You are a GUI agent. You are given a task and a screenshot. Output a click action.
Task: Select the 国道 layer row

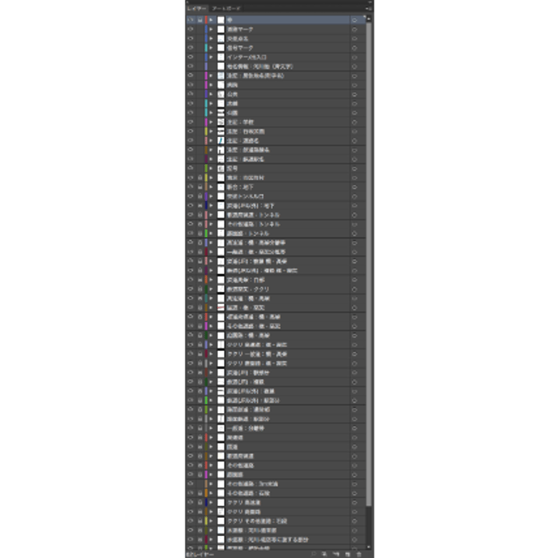[x=276, y=447]
